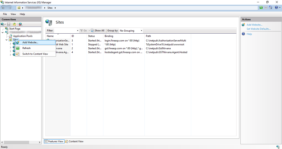The image size is (282, 149).
Task: Click the Up folder icon in Connections toolbar
Action: 14,24
